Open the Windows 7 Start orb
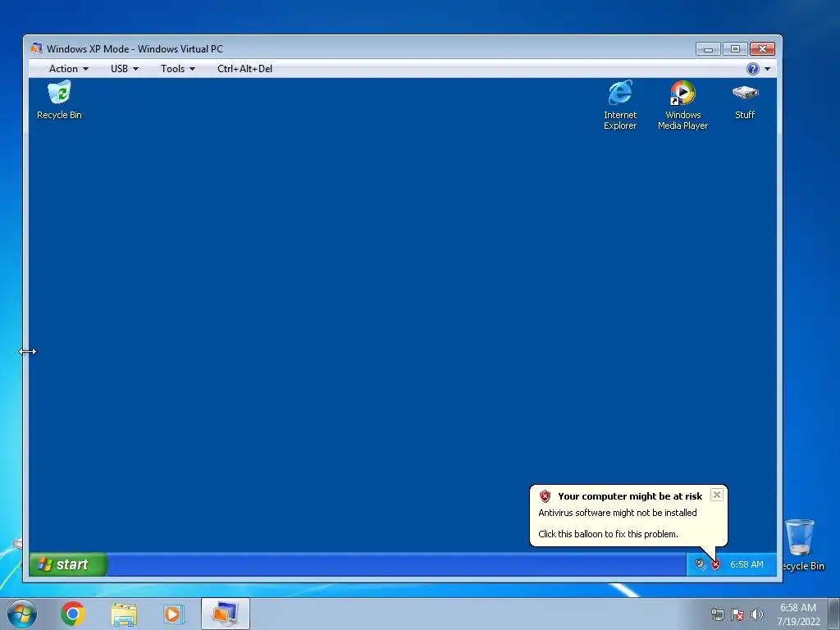 coord(22,614)
